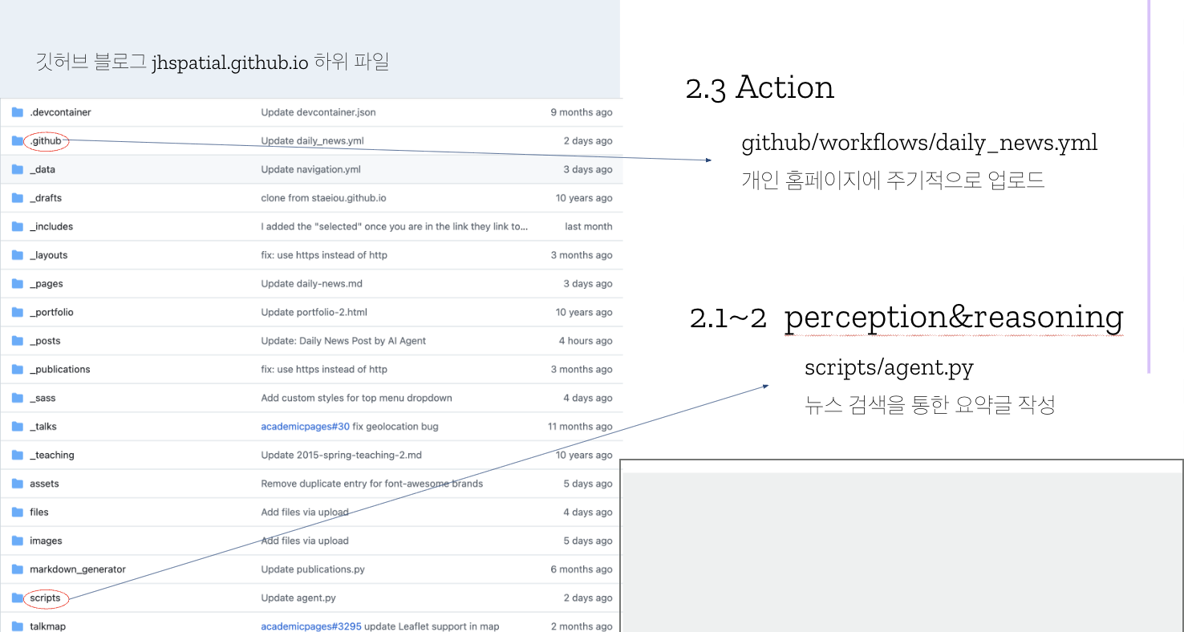Click the circled scripts label

pos(44,598)
